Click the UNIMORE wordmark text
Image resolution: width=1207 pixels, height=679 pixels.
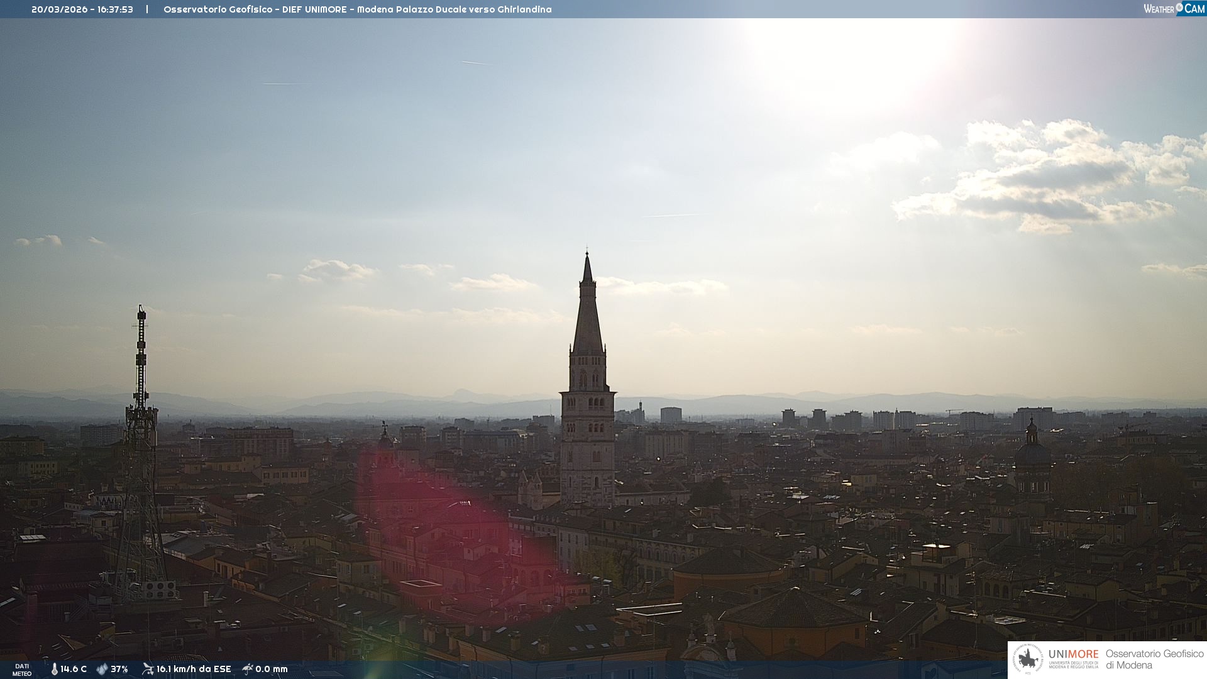click(x=1073, y=654)
